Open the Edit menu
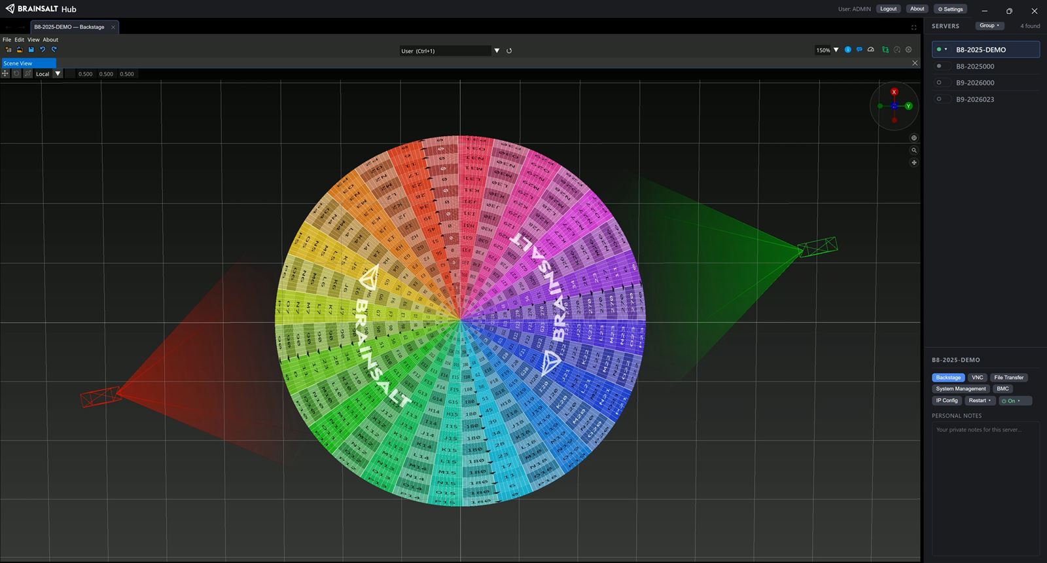The height and width of the screenshot is (563, 1047). point(19,40)
